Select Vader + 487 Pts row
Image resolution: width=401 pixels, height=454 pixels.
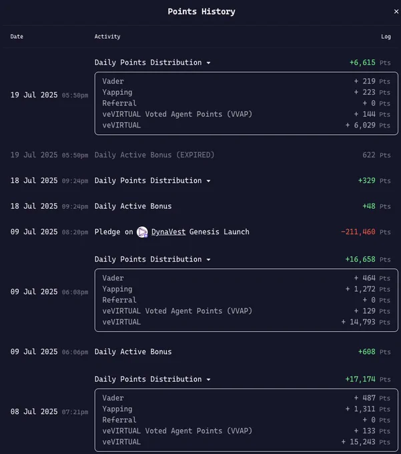pos(246,398)
